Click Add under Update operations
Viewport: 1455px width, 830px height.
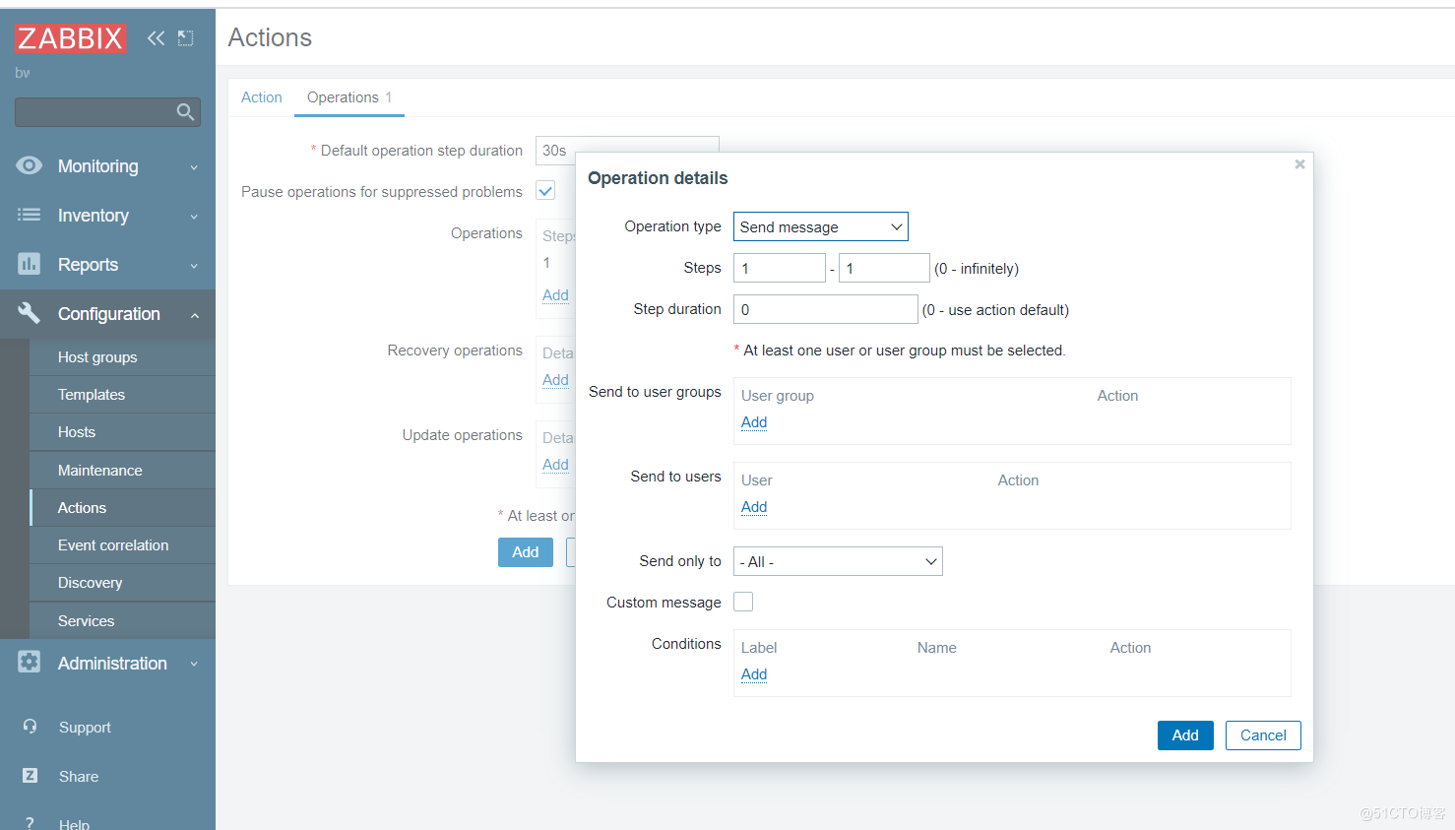coord(555,465)
